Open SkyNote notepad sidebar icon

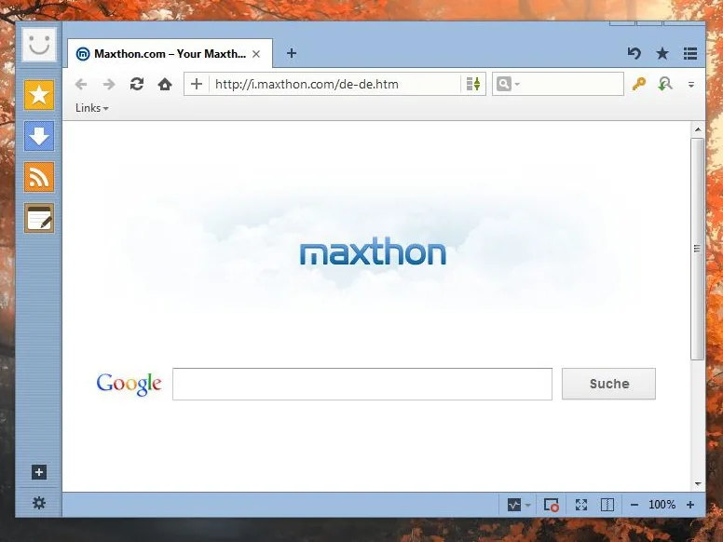pos(39,218)
